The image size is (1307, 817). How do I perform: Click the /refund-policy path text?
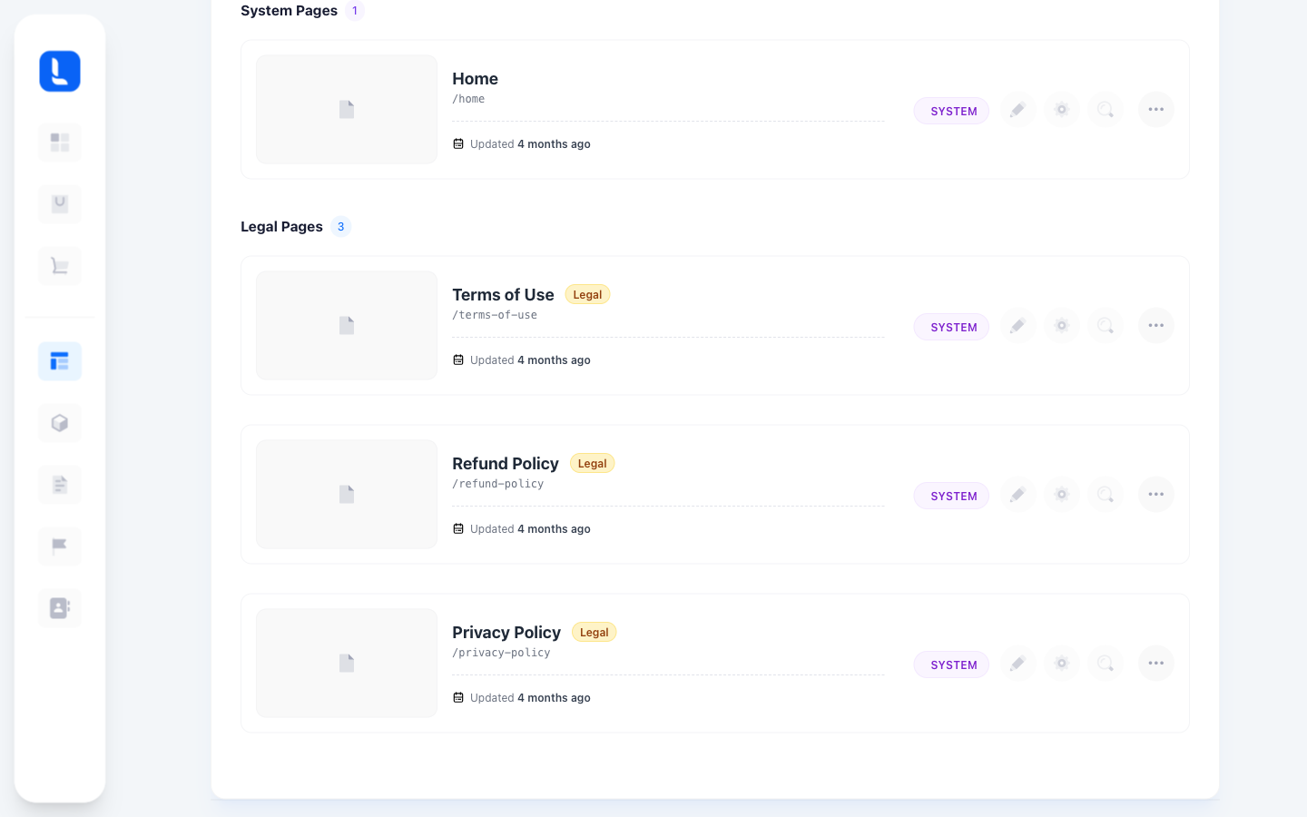(x=498, y=484)
